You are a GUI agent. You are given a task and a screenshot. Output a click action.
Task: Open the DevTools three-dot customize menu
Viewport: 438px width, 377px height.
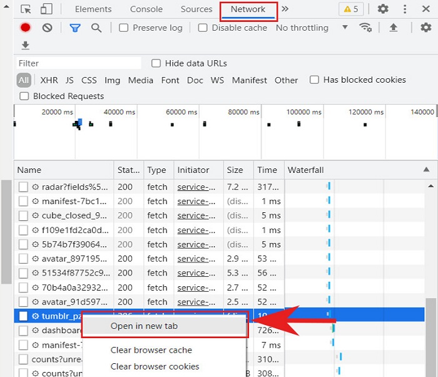click(x=405, y=9)
